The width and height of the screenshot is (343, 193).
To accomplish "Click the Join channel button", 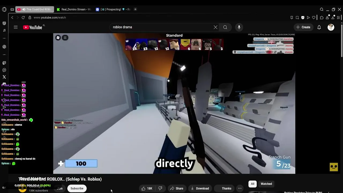I will pos(60,188).
